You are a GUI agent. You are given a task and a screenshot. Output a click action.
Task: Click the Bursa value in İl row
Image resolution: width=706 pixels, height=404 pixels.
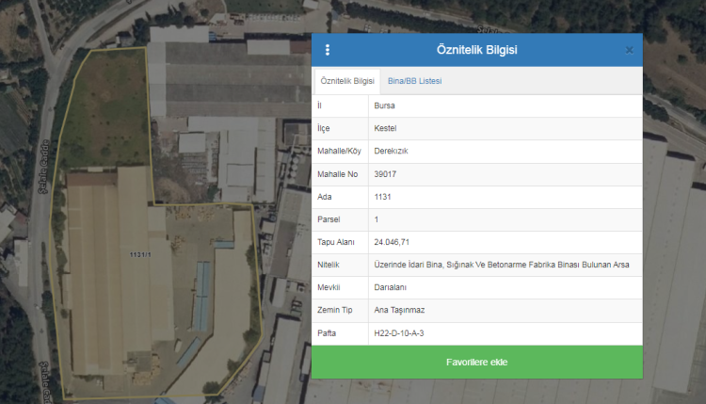(x=384, y=105)
